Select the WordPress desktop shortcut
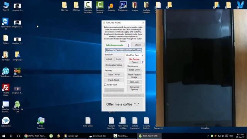This screenshot has width=247, height=139. (x=6, y=73)
